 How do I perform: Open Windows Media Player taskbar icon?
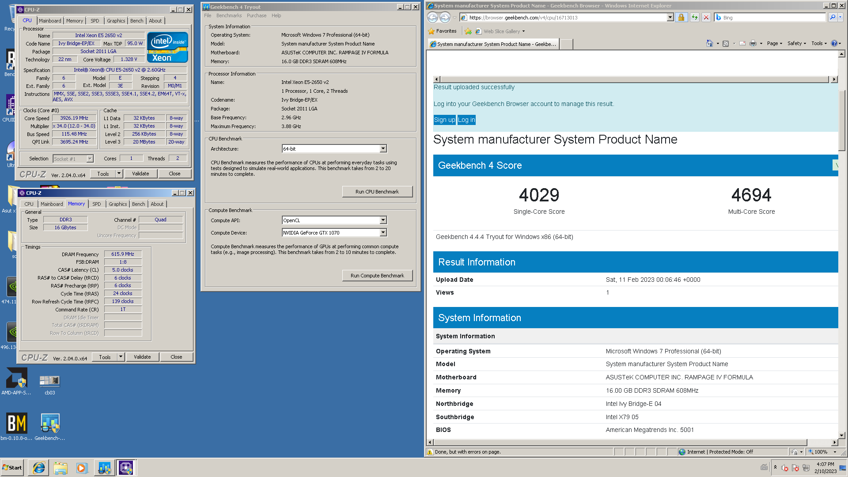click(82, 468)
